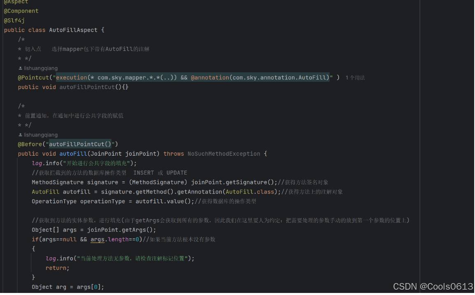Click 'NoSuchMethodException' in throws clause

tap(224, 154)
